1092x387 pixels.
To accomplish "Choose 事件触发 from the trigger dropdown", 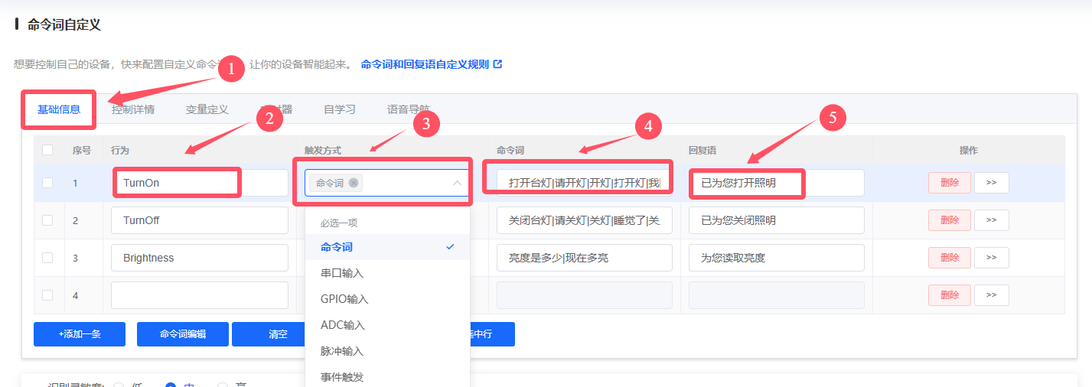I will point(387,377).
